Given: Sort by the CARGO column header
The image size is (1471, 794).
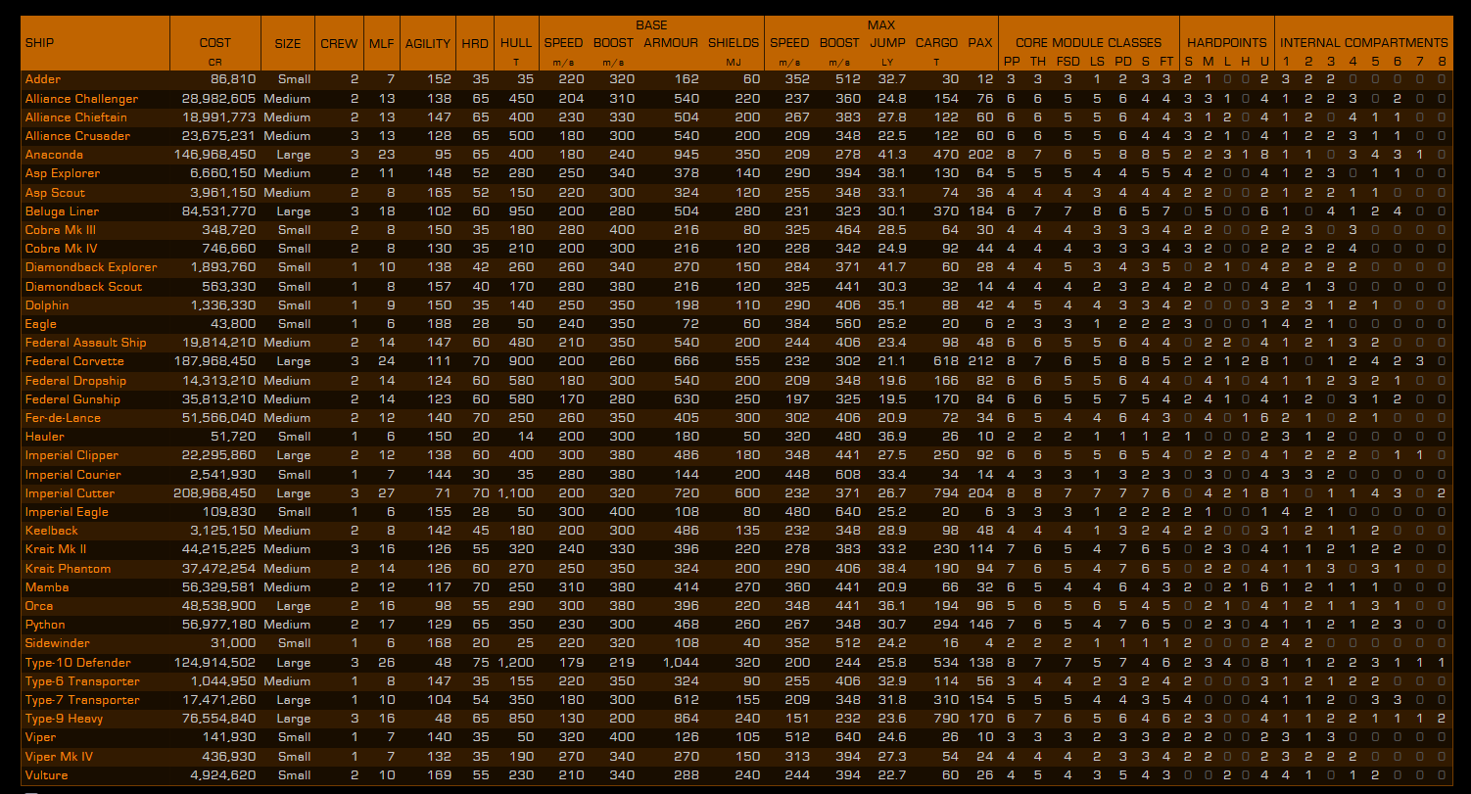Looking at the screenshot, I should [937, 43].
